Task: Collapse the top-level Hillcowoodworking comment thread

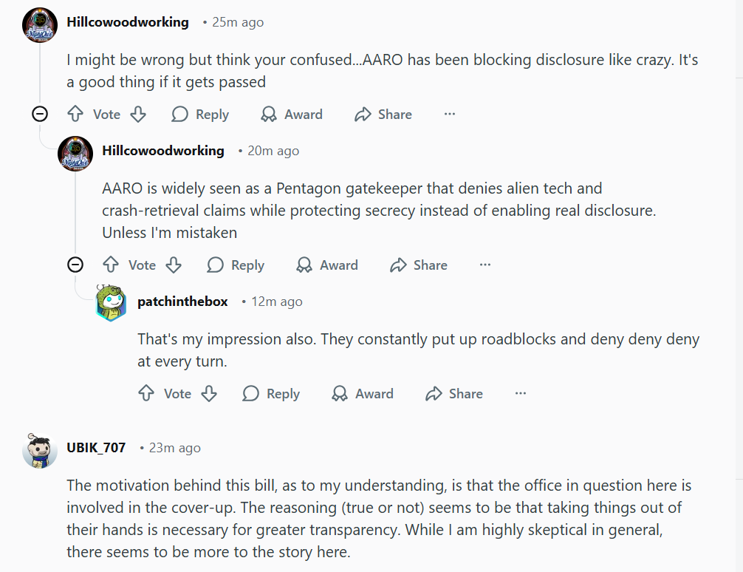Action: (41, 114)
